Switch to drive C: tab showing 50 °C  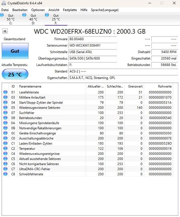click(x=11, y=19)
